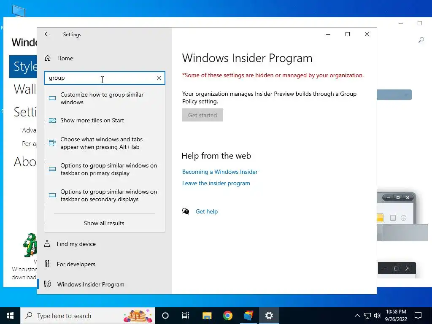Click taskbar icon for Start tiles result
Image resolution: width=432 pixels, height=324 pixels.
[x=52, y=120]
